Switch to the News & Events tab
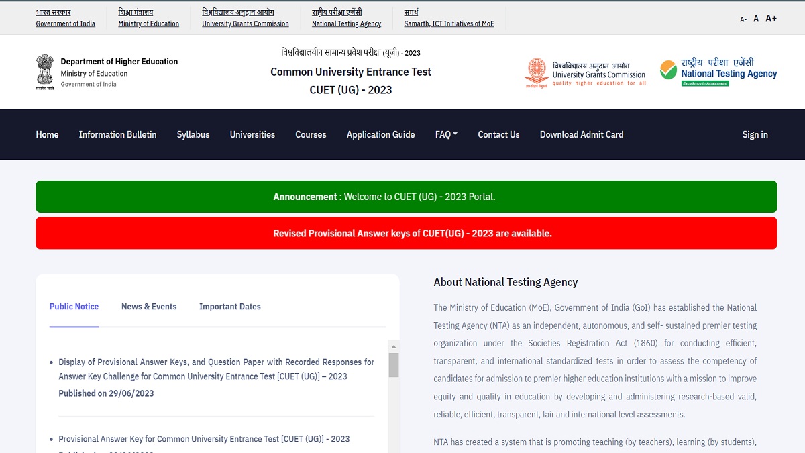 coord(149,307)
